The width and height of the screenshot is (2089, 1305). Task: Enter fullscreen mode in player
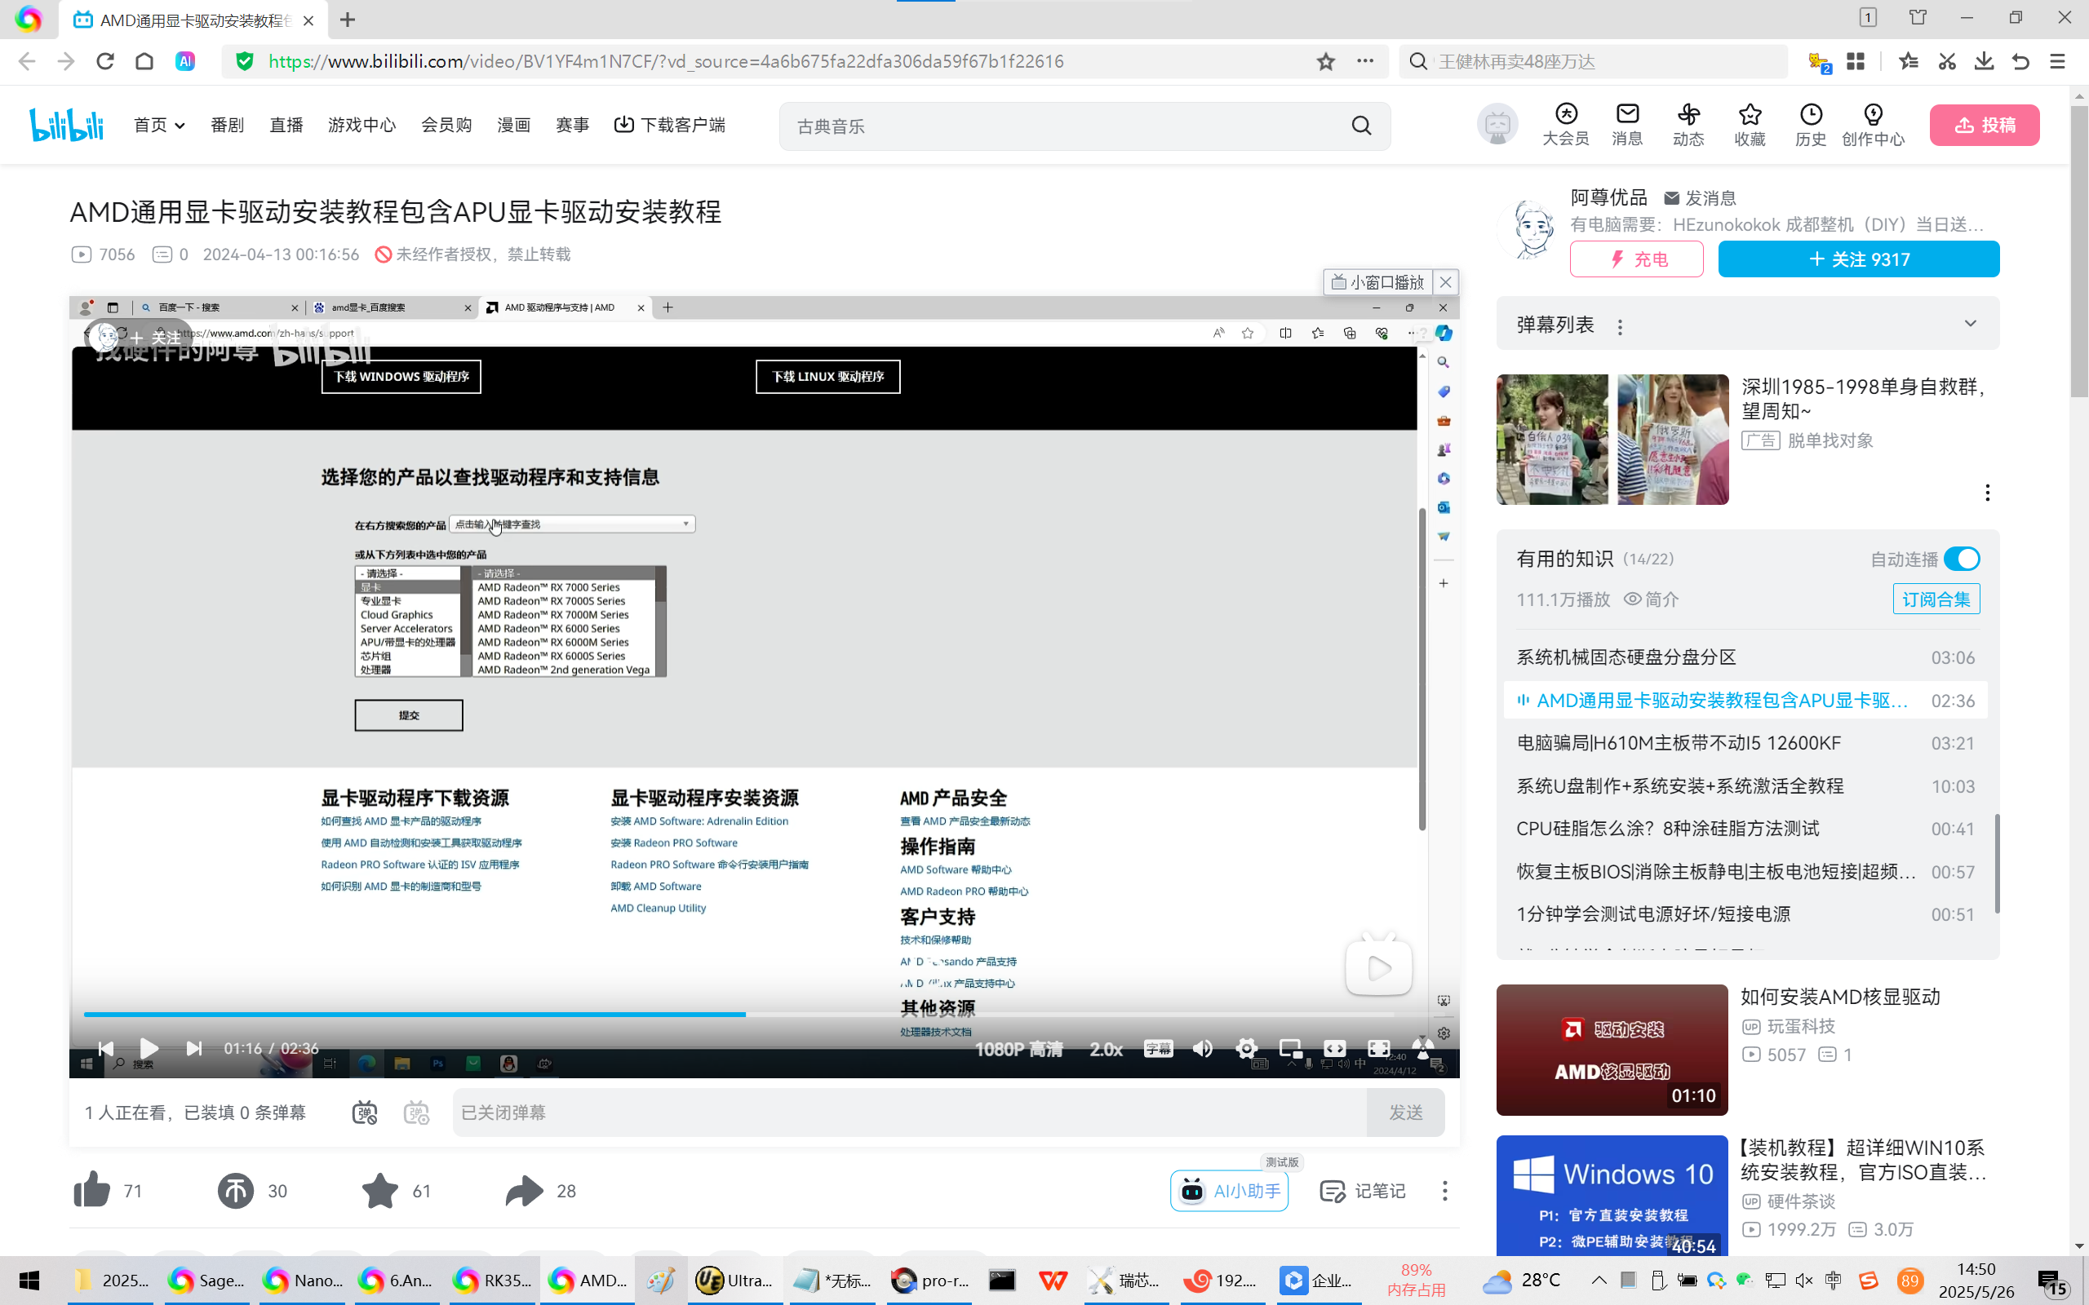(x=1378, y=1049)
